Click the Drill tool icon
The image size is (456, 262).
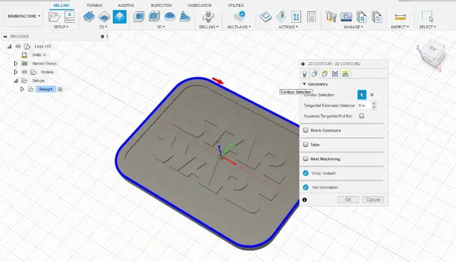click(x=208, y=16)
